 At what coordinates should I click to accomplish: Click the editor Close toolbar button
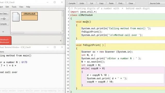(x=131, y=3)
